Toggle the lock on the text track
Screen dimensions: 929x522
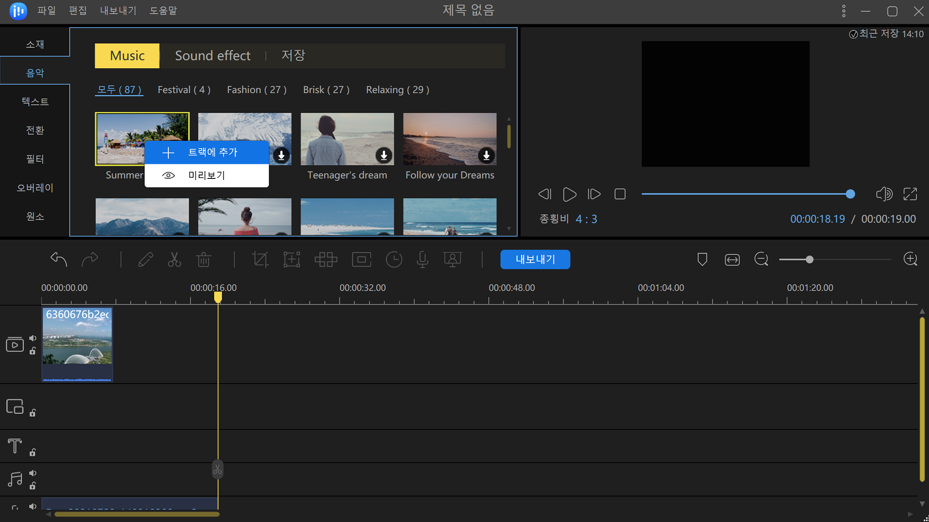33,453
